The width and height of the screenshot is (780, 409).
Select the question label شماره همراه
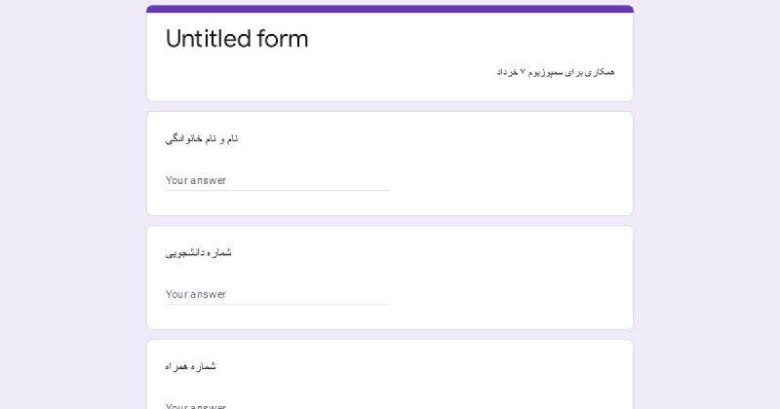coord(190,366)
